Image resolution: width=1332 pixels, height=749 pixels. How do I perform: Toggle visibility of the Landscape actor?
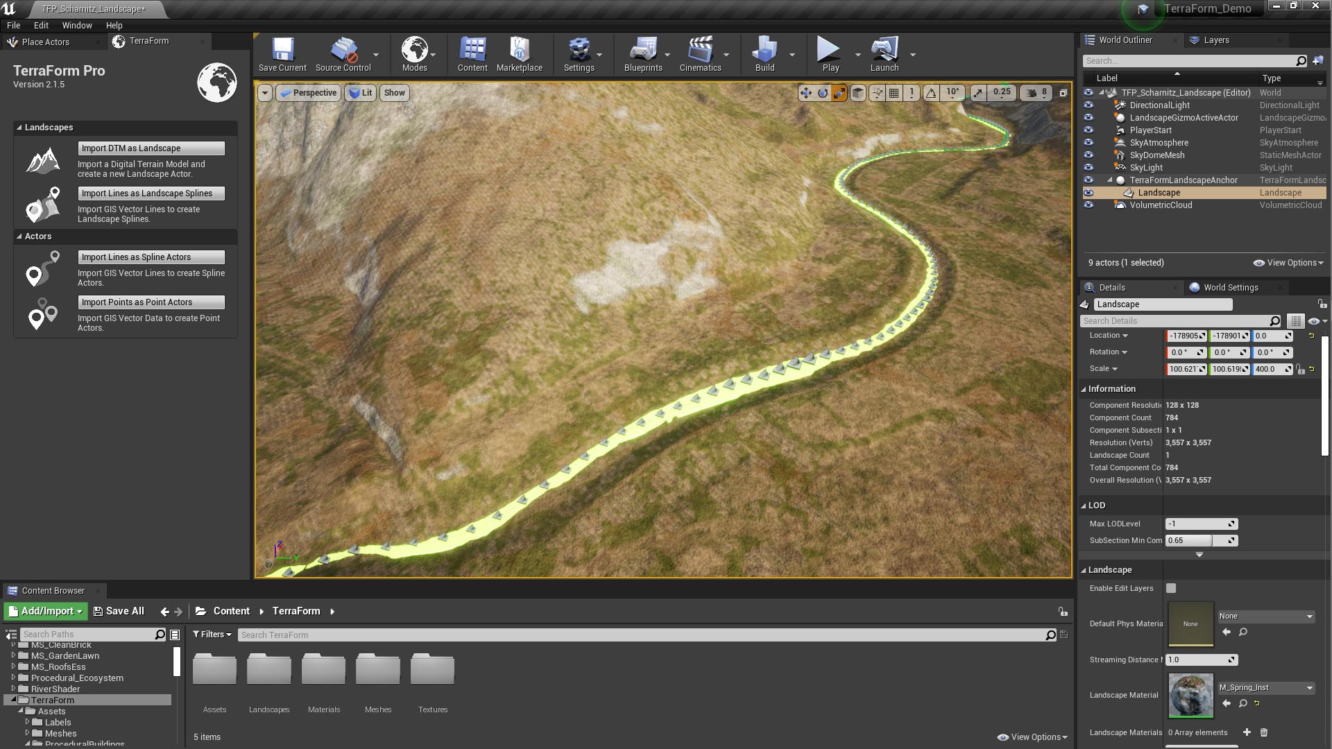click(1088, 193)
